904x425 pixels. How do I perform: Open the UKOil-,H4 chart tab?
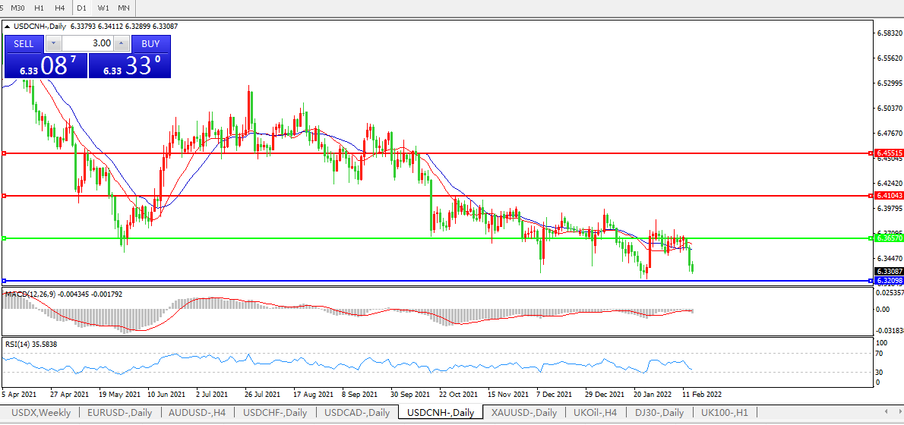click(x=595, y=413)
